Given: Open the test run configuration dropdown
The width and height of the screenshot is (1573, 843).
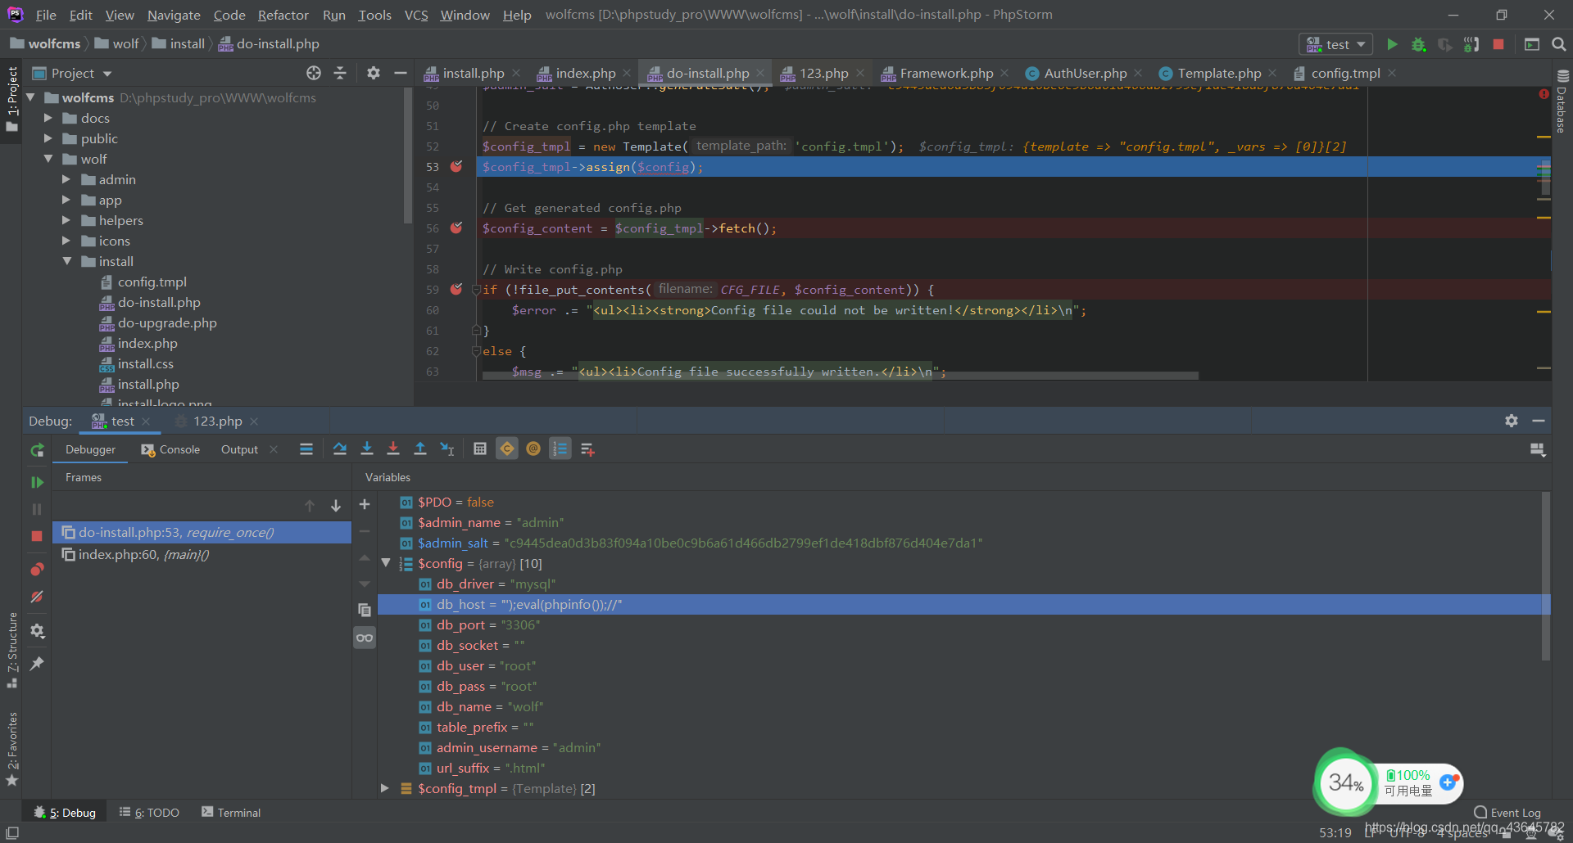Looking at the screenshot, I should [x=1336, y=44].
